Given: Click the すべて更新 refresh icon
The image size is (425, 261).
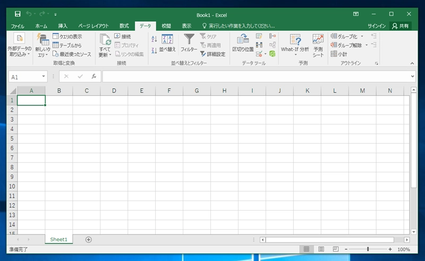Looking at the screenshot, I should pos(105,39).
